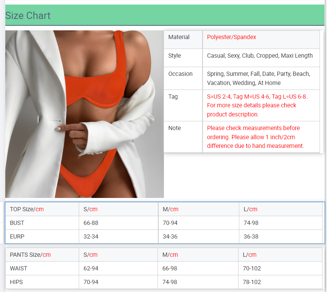Screen dimensions: 329x292
Task: Click the PANTS Size/cm header cell
Action: tap(30, 255)
